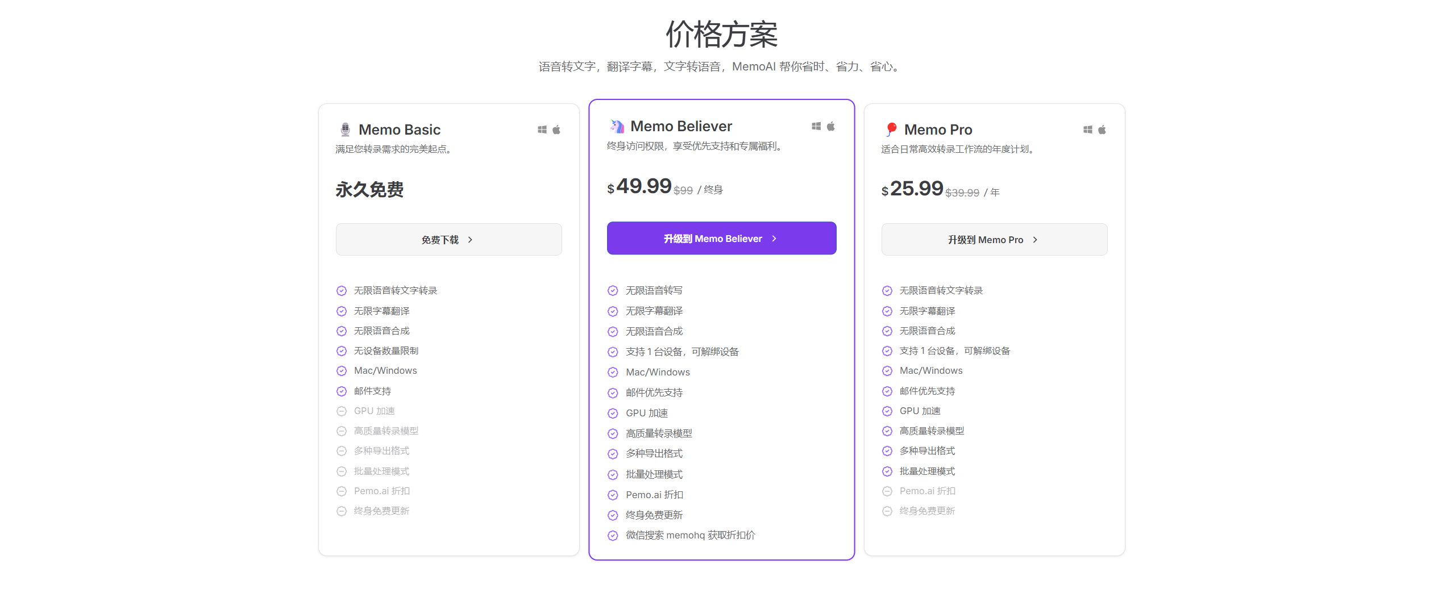Click the disabled GPU 加速 icon on Memo Basic
This screenshot has width=1442, height=614.
(342, 411)
